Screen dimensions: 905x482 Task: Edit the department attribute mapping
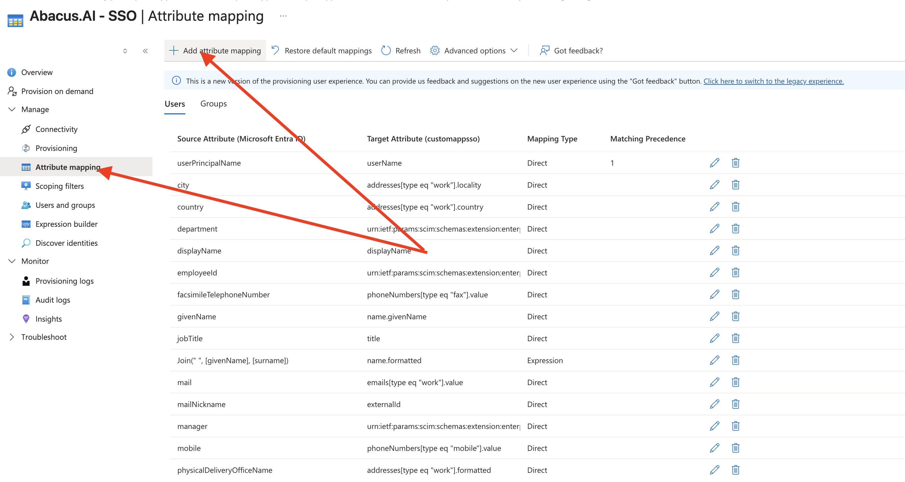pyautogui.click(x=714, y=229)
